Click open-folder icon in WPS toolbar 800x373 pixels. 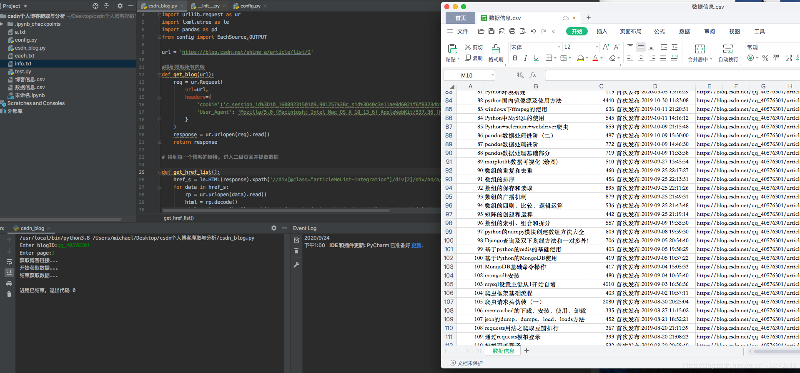(x=481, y=31)
